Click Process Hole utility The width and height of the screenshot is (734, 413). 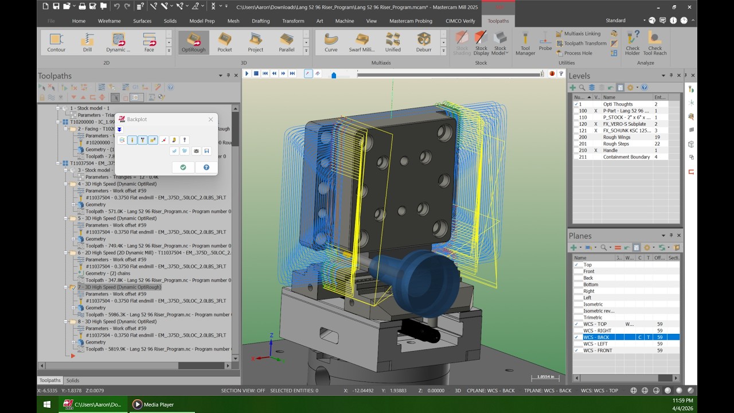pyautogui.click(x=574, y=53)
